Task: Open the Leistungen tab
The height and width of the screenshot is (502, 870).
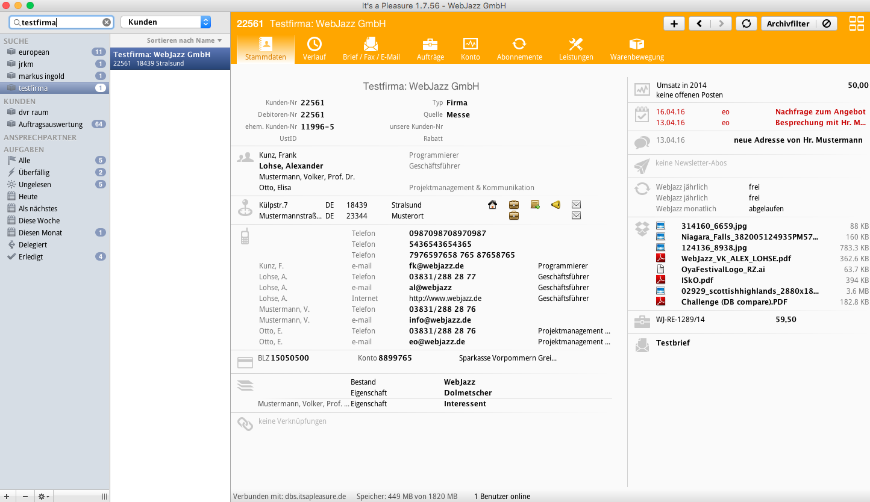Action: click(x=576, y=49)
